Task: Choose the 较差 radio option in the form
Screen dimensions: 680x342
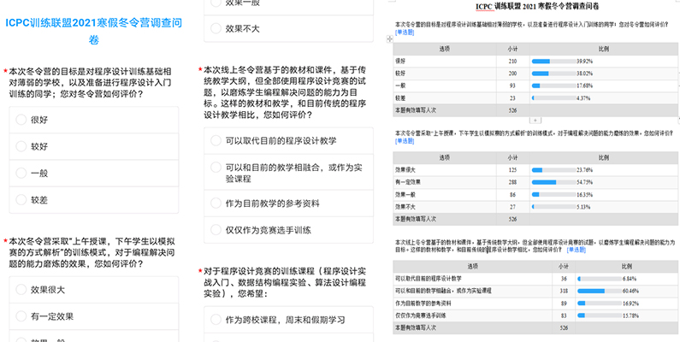Action: click(x=21, y=200)
